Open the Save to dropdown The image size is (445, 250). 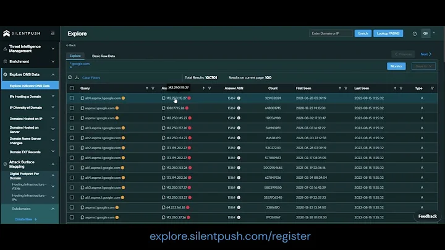pos(423,66)
